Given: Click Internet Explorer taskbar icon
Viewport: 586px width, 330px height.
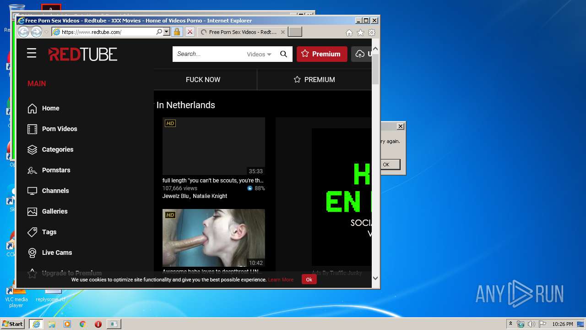Looking at the screenshot, I should pos(36,324).
